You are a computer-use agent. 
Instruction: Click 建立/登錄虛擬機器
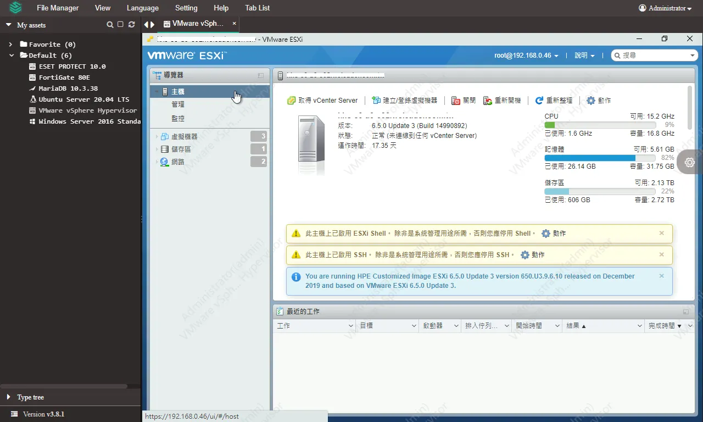pos(404,101)
